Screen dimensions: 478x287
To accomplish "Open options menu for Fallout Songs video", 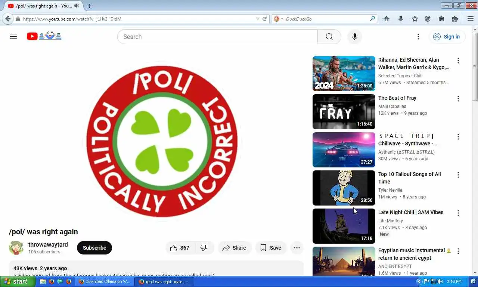I will tap(458, 175).
